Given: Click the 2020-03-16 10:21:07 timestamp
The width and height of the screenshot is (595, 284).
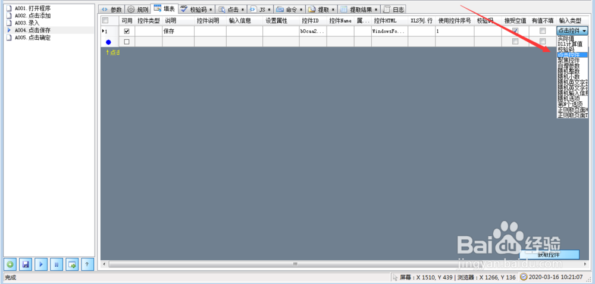Looking at the screenshot, I should 555,277.
